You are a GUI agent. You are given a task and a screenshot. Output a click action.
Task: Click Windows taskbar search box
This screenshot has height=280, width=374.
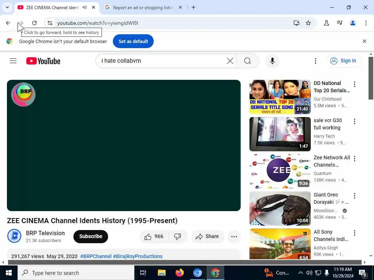(x=76, y=273)
